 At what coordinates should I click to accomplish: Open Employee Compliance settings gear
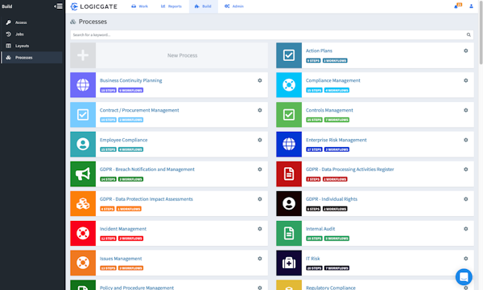coord(260,140)
